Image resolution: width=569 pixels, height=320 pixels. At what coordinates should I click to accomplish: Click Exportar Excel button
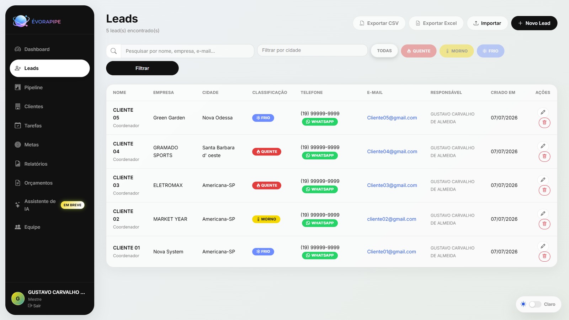pos(436,23)
